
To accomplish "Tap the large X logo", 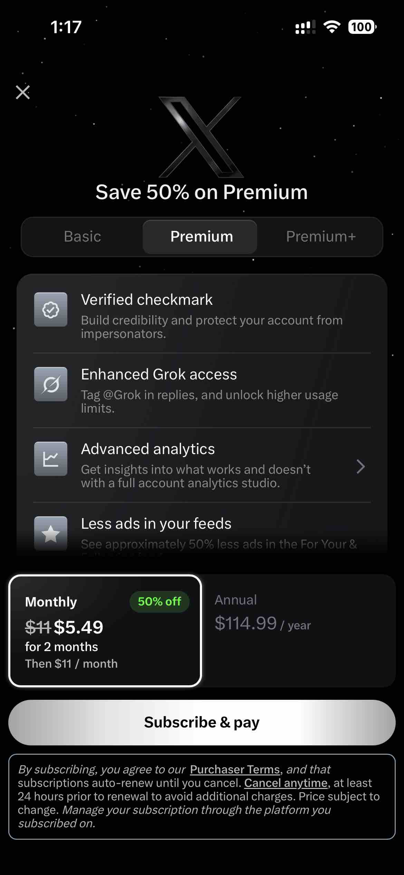I will [x=201, y=137].
